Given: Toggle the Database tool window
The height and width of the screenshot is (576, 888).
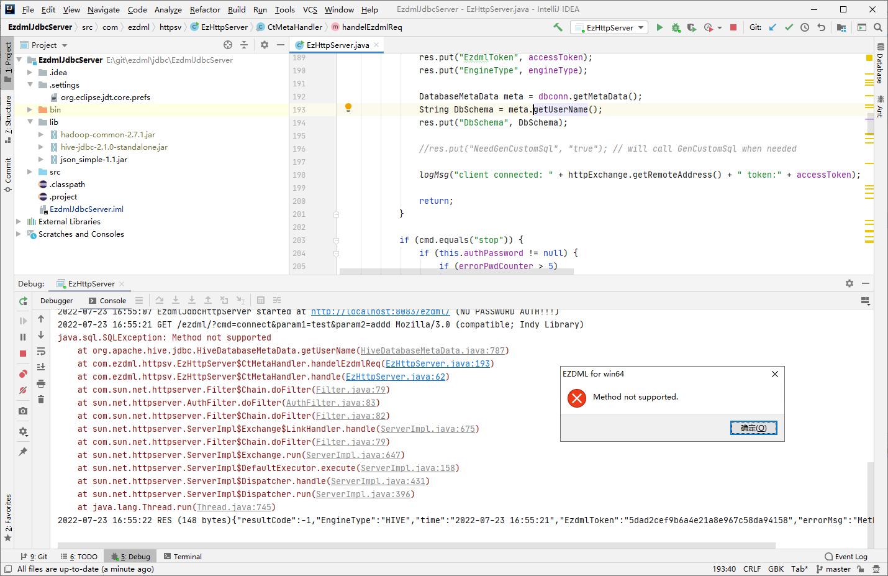Looking at the screenshot, I should 880,63.
